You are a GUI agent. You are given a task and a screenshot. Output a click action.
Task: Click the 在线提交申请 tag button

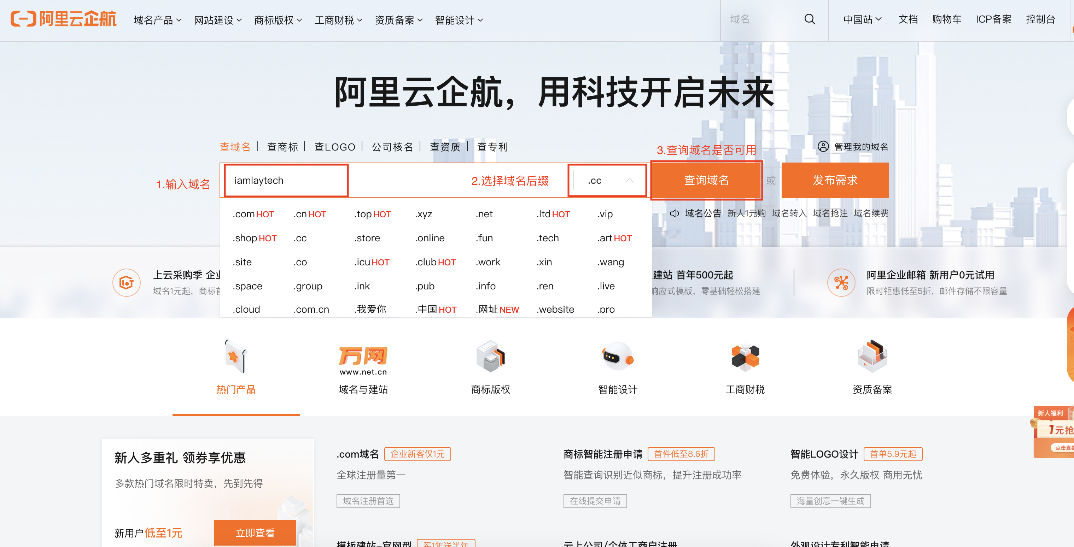[595, 501]
